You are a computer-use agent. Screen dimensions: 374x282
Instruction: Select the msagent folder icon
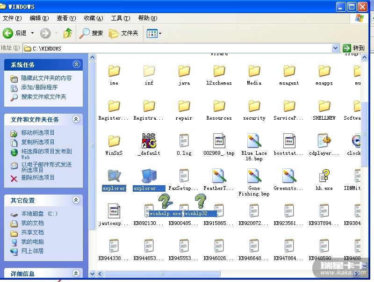click(x=289, y=71)
